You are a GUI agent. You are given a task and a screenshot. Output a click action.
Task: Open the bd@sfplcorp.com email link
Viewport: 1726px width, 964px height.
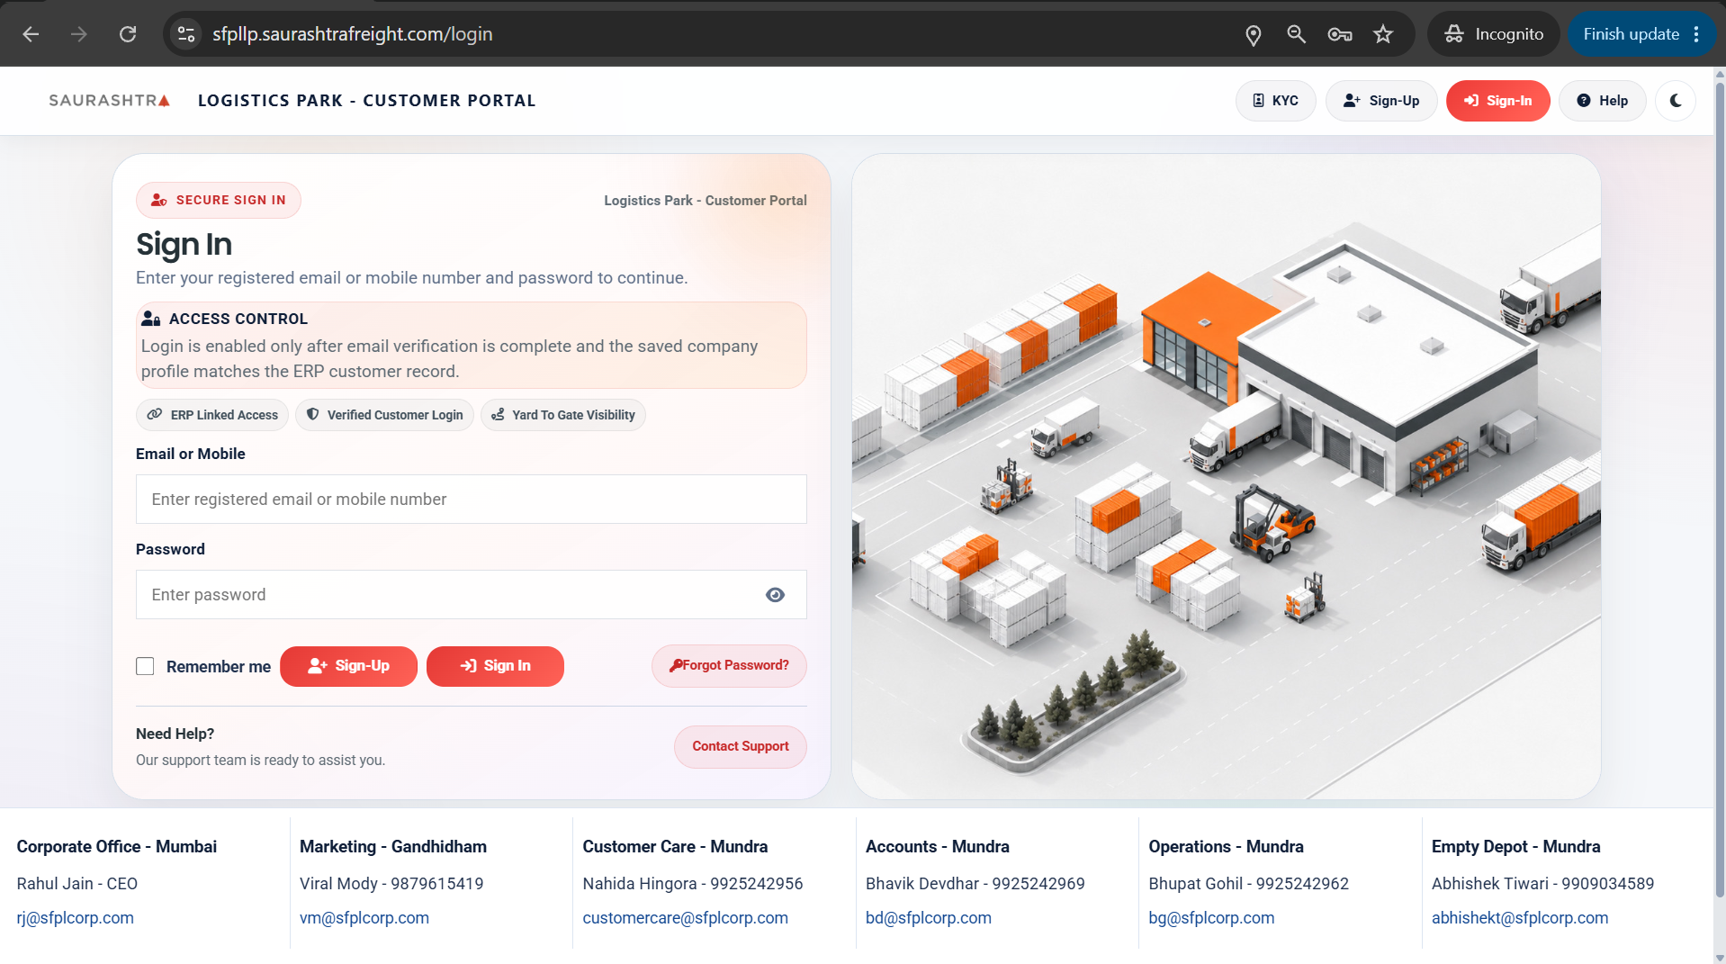929,918
